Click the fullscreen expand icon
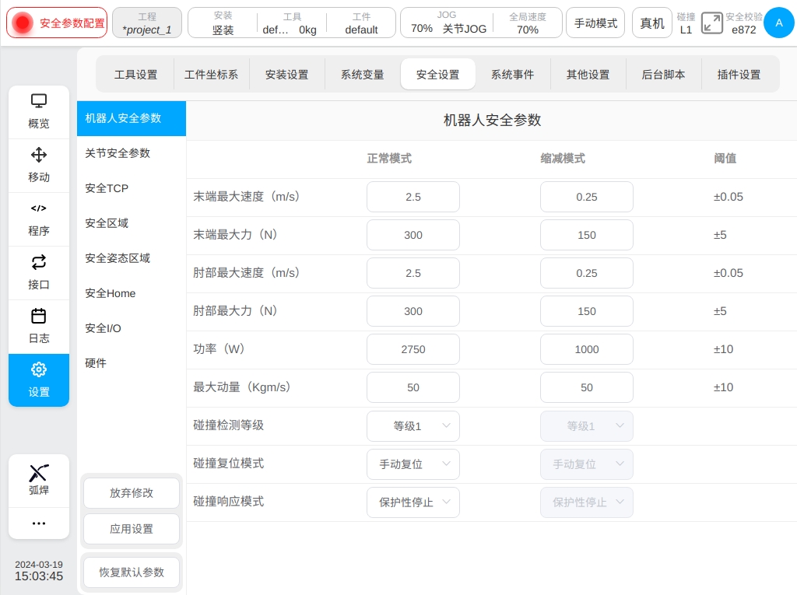This screenshot has width=797, height=595. pos(711,23)
